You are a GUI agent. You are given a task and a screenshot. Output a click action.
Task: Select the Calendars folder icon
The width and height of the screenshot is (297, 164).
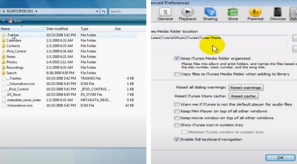coord(3,41)
